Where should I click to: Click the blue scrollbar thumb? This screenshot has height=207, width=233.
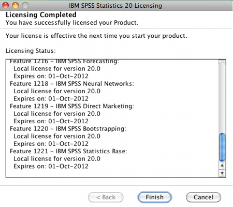pos(222,147)
